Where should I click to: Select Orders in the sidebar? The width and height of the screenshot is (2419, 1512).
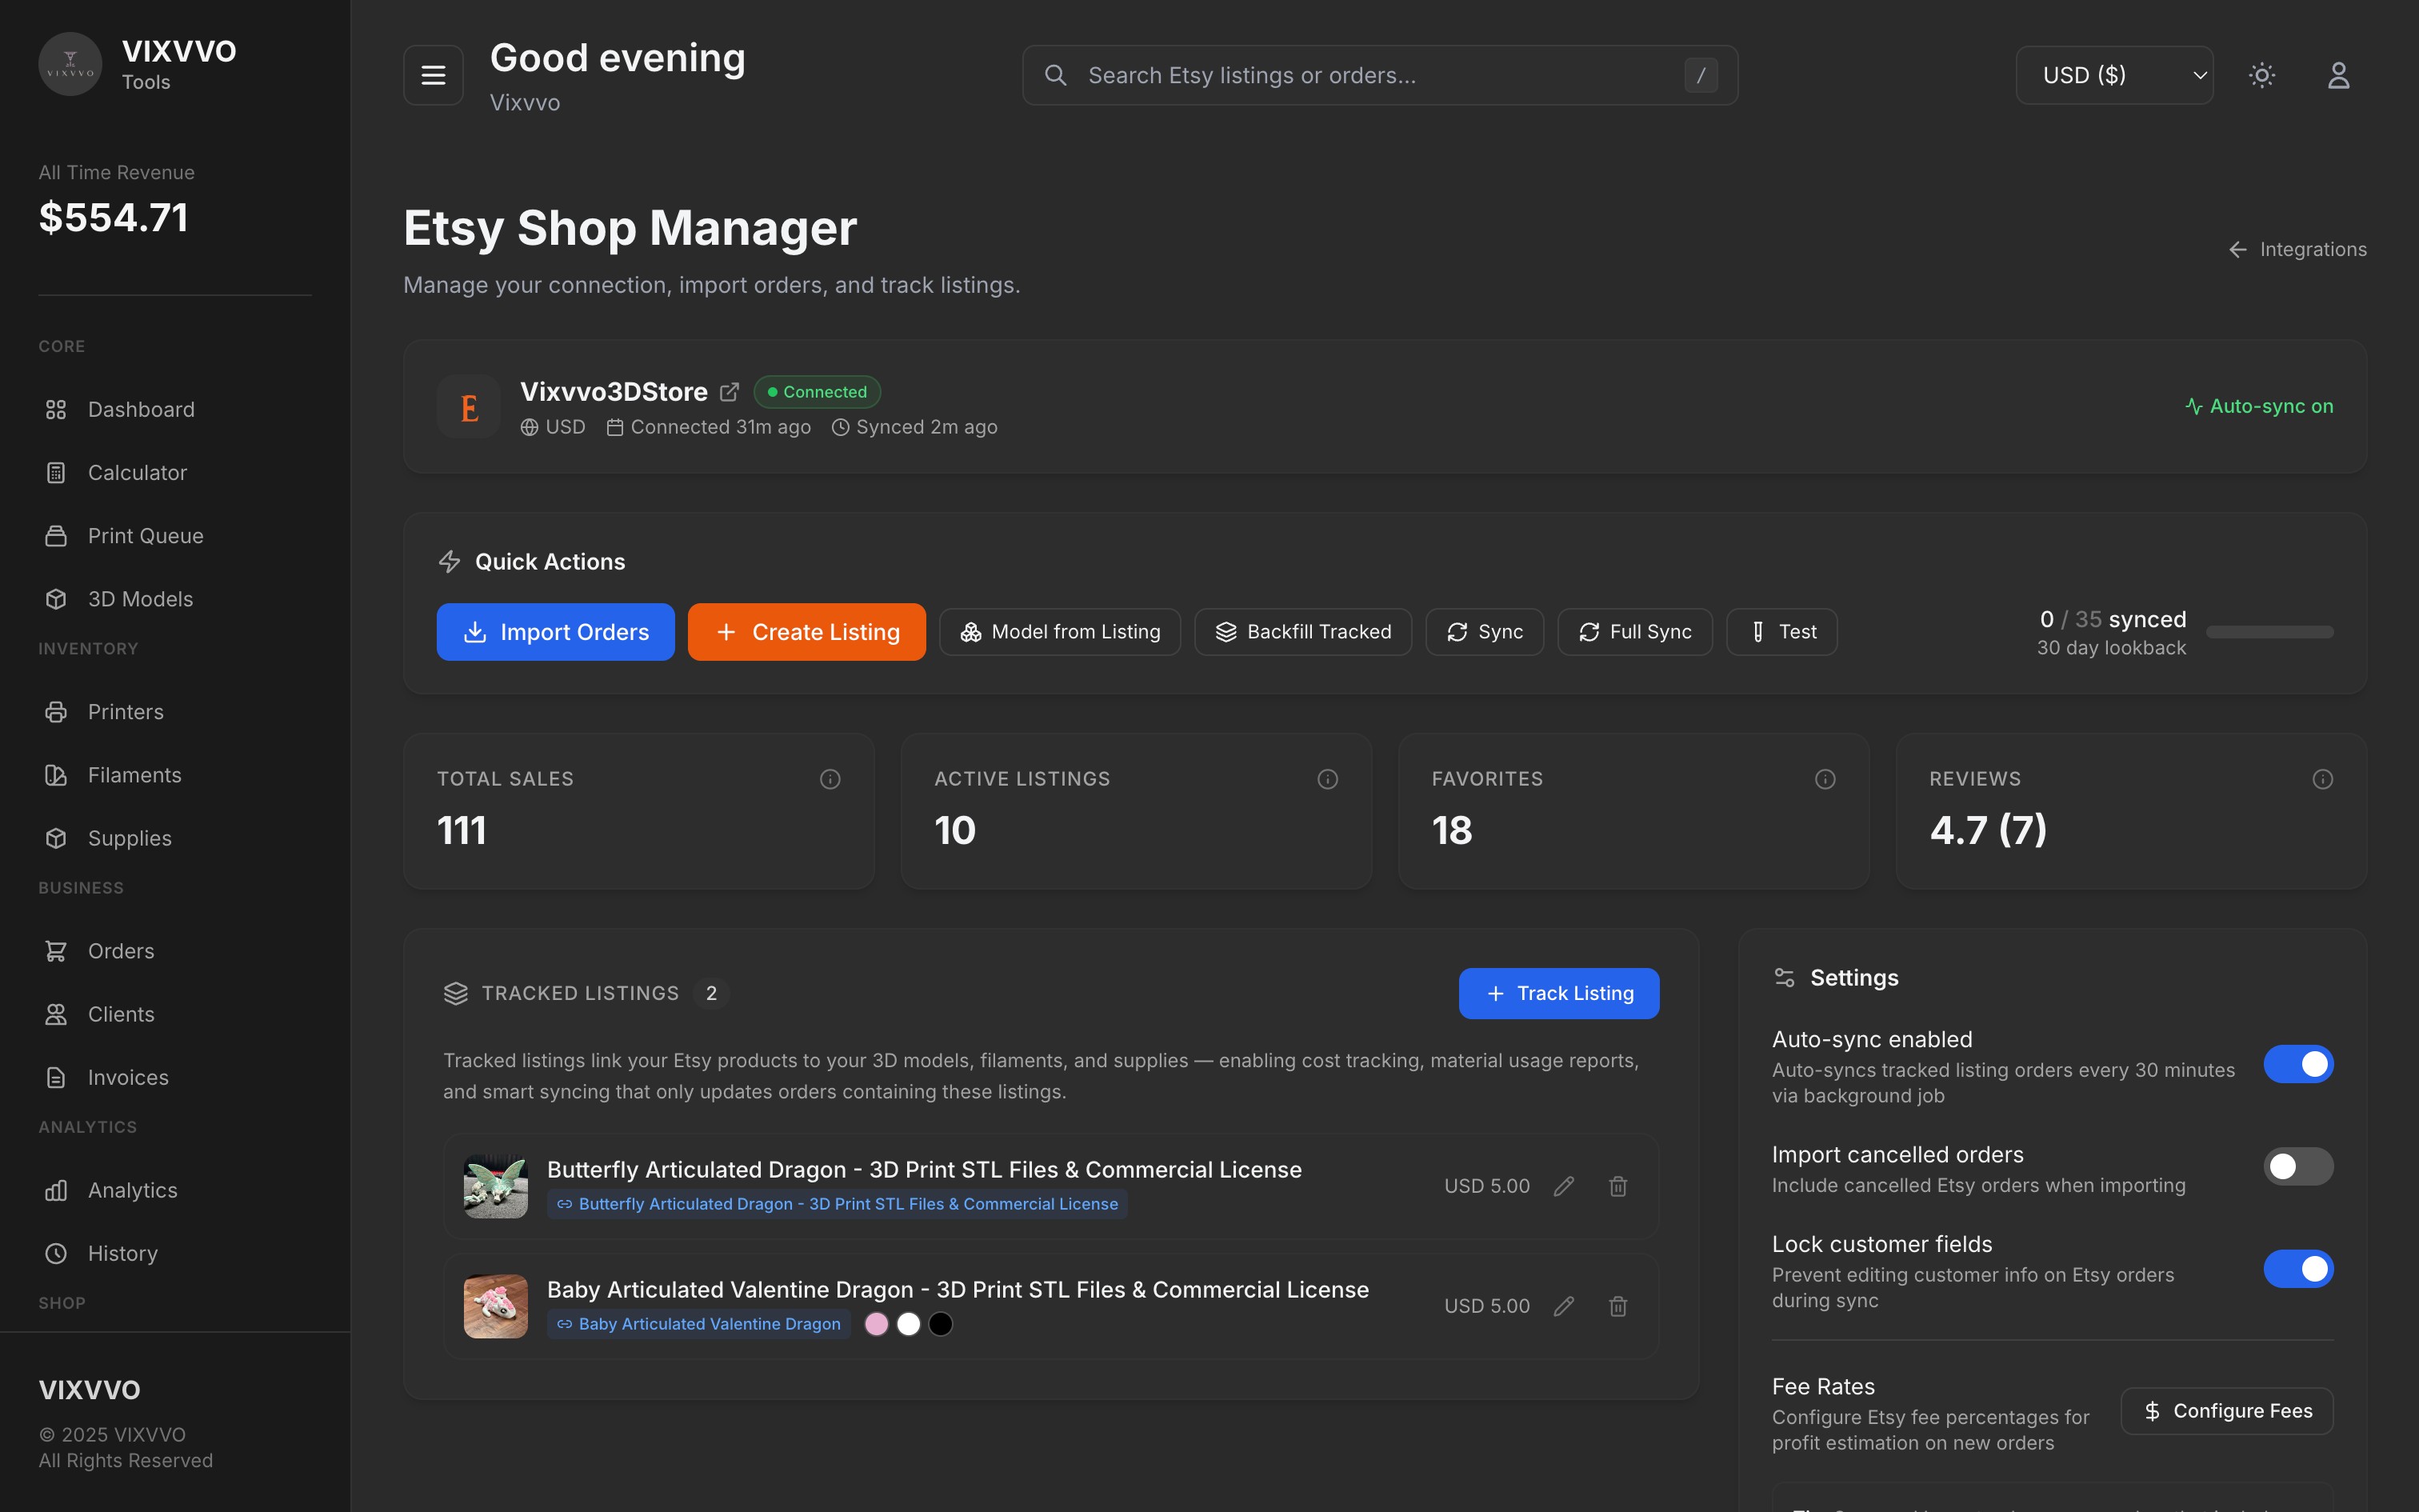coord(120,951)
